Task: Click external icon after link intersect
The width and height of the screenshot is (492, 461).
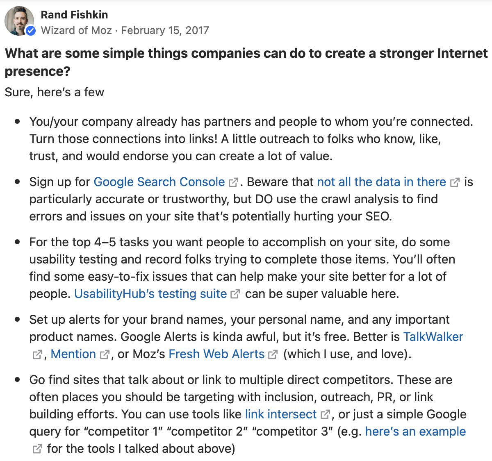Action: (325, 415)
